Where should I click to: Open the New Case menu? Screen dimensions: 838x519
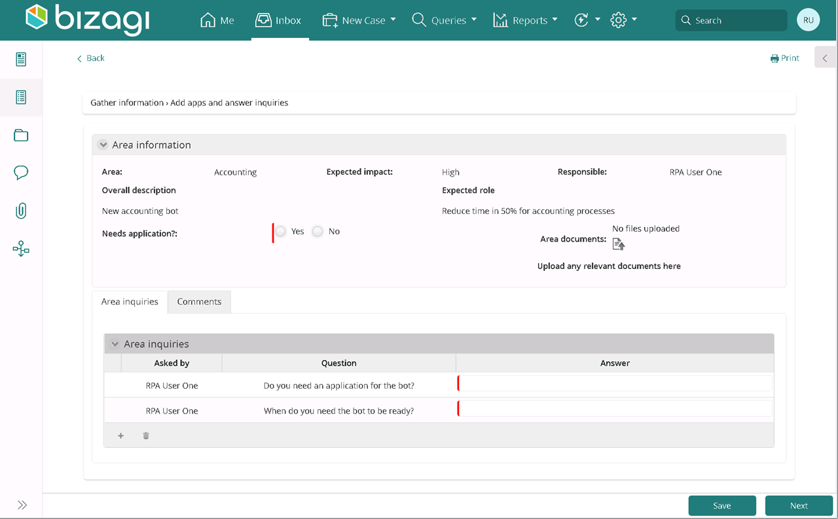[x=359, y=20]
